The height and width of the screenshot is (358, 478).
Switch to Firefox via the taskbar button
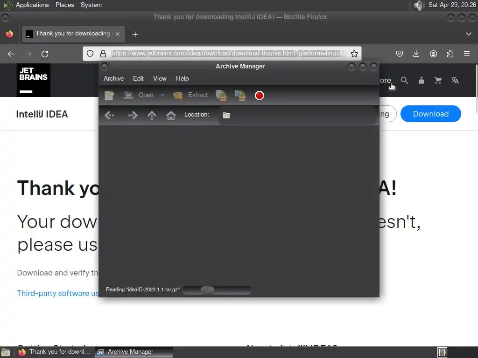click(x=55, y=352)
